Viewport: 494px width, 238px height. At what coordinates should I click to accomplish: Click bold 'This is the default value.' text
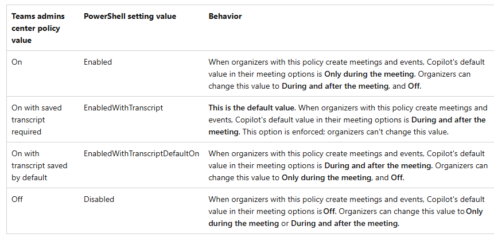[x=252, y=108]
